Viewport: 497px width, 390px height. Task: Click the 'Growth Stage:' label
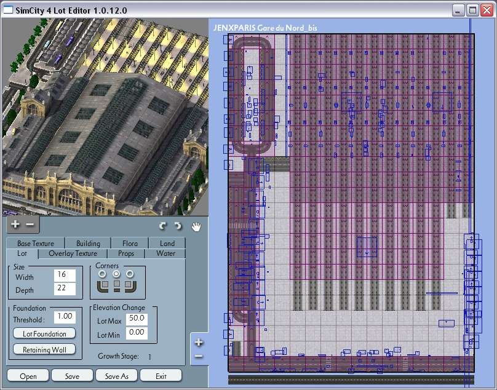point(118,356)
